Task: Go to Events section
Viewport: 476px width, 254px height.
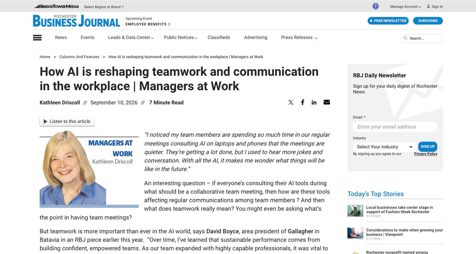Action: [x=87, y=38]
